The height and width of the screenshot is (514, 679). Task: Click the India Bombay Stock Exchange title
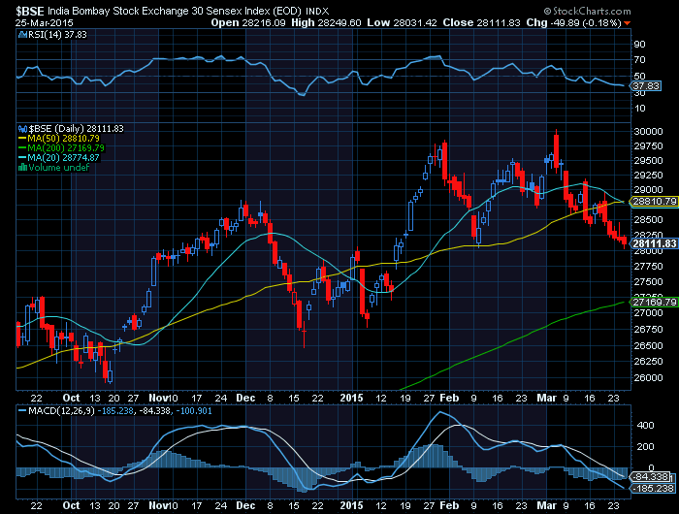(175, 11)
